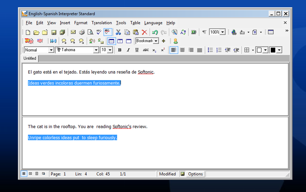This screenshot has height=192, width=306.
Task: Click the speech bubble right-arrow icon
Action: pyautogui.click(x=81, y=41)
